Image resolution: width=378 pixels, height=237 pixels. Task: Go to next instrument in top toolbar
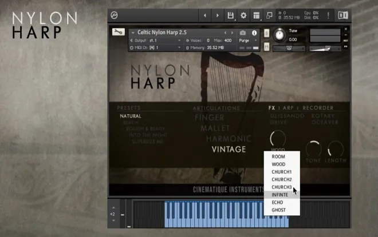[x=218, y=15]
